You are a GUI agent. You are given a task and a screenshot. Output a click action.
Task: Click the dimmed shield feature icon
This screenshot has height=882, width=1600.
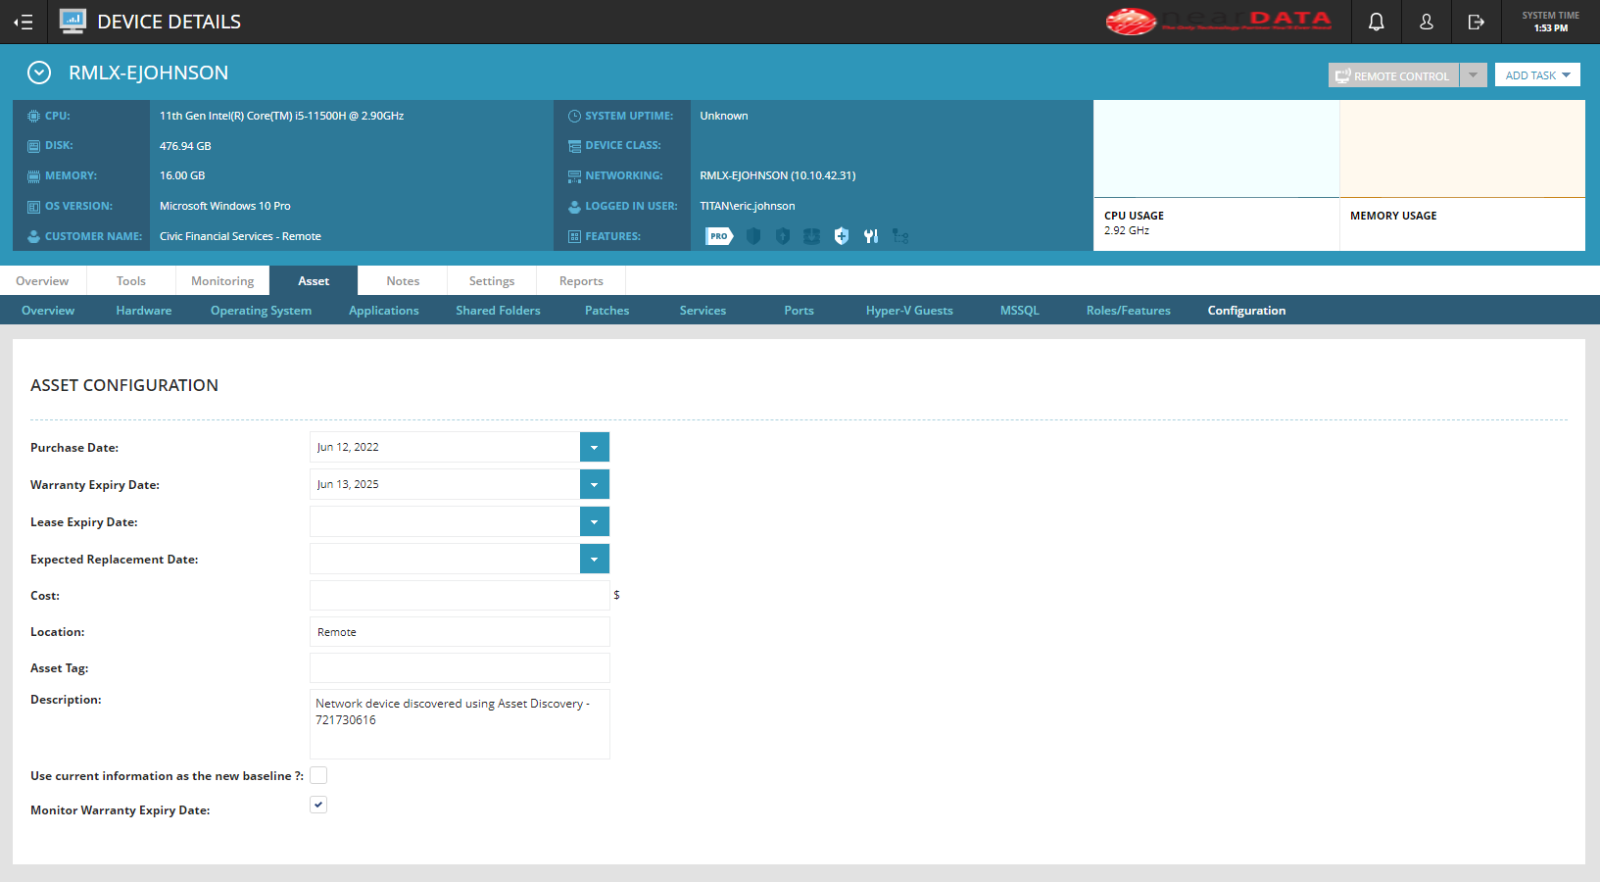tap(753, 236)
